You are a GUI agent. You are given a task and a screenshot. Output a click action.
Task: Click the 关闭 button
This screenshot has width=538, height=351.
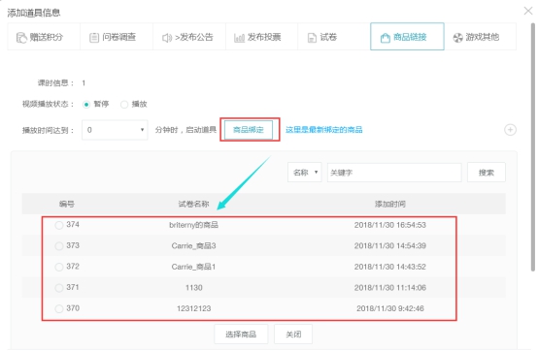293,334
